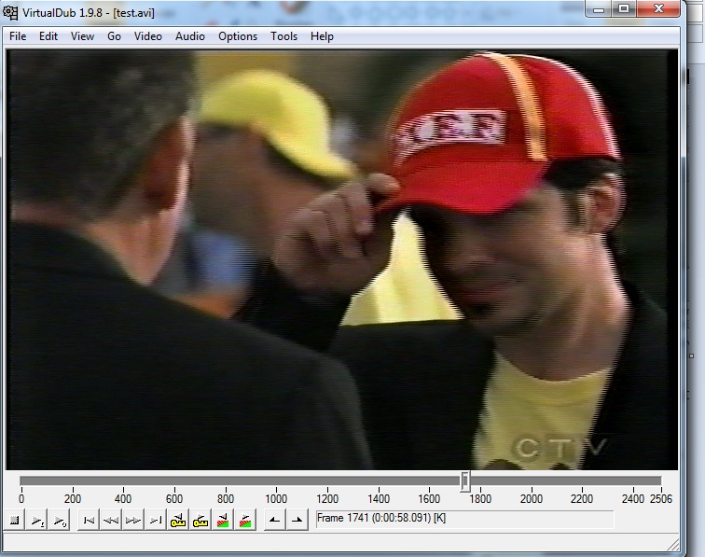Go to next key frame
Viewport: 705px width, 557px height.
point(200,520)
